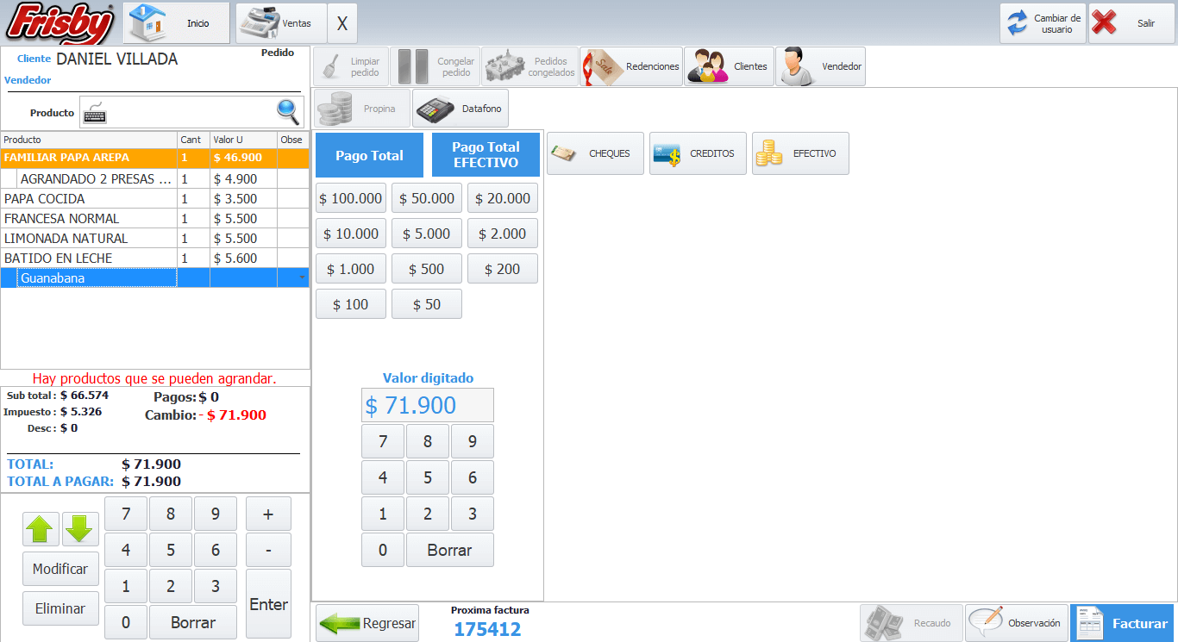Screen dimensions: 1178x642
Task: Select PAPA COCIDA row
Action: (x=155, y=198)
